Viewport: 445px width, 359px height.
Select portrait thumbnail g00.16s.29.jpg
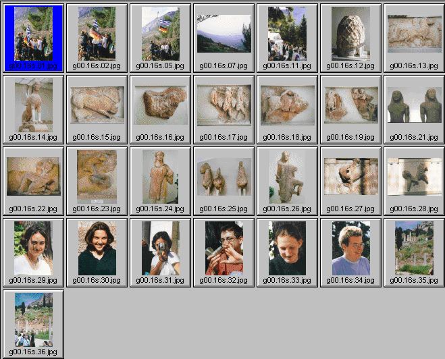(33, 249)
